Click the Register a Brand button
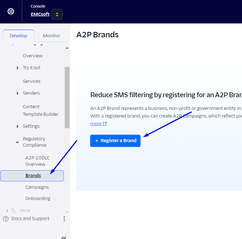This screenshot has width=242, height=239. coord(115,141)
